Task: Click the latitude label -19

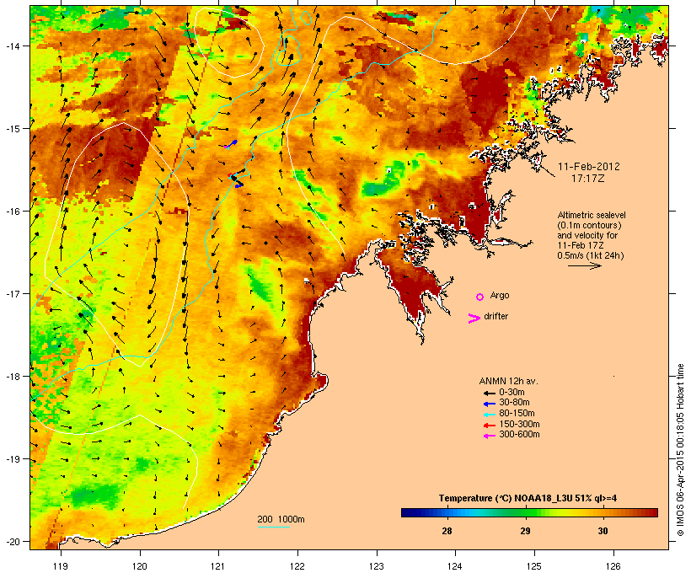Action: 12,459
